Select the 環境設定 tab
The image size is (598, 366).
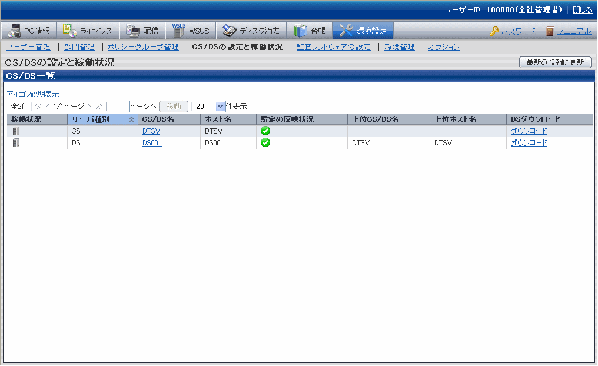coord(363,31)
